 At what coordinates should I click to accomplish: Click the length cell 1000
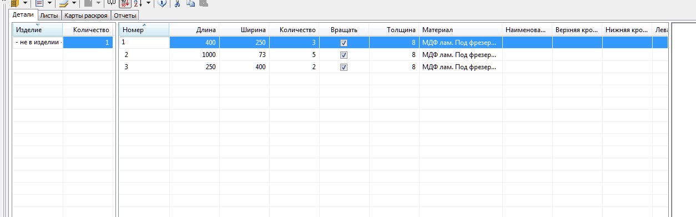194,55
